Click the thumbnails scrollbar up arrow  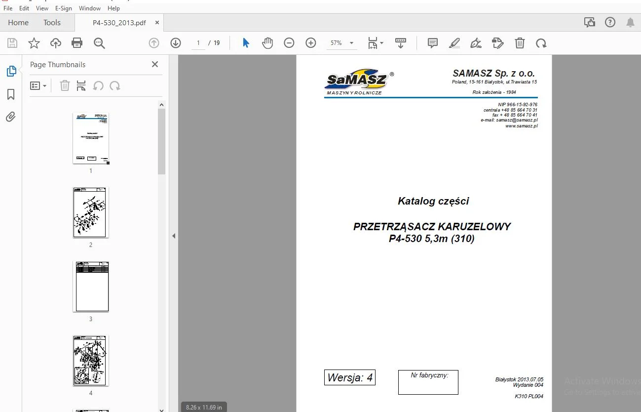[x=161, y=105]
